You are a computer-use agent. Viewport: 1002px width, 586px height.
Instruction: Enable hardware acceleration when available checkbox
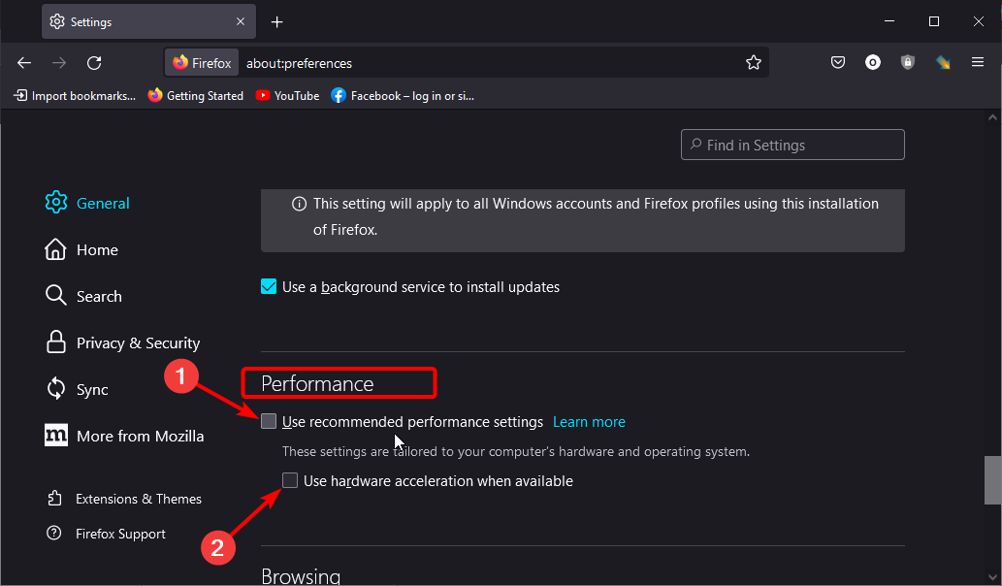point(290,481)
